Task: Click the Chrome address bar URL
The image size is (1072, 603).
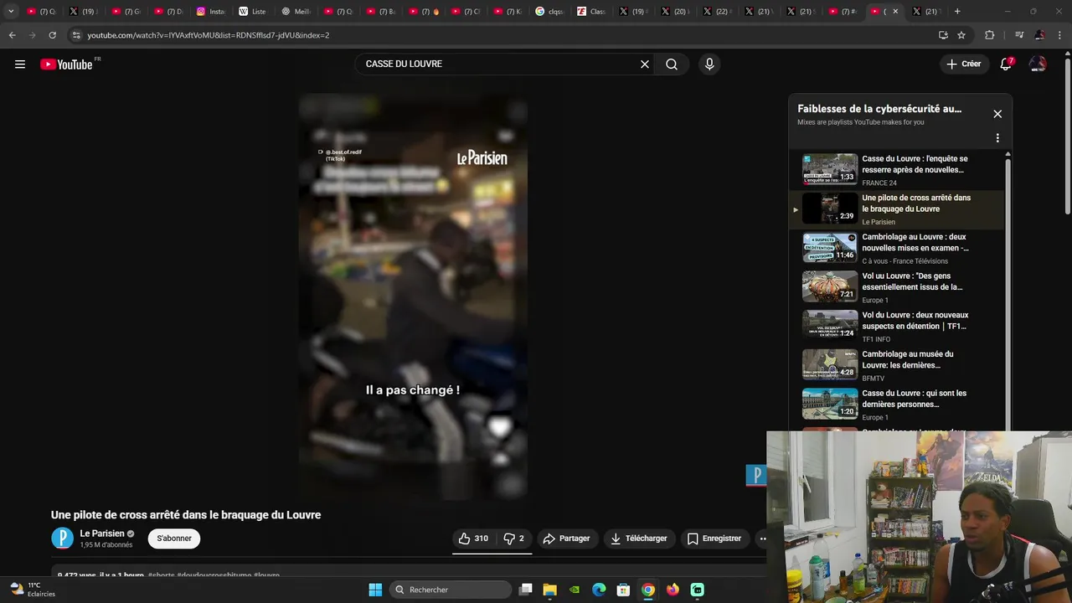Action: [209, 35]
